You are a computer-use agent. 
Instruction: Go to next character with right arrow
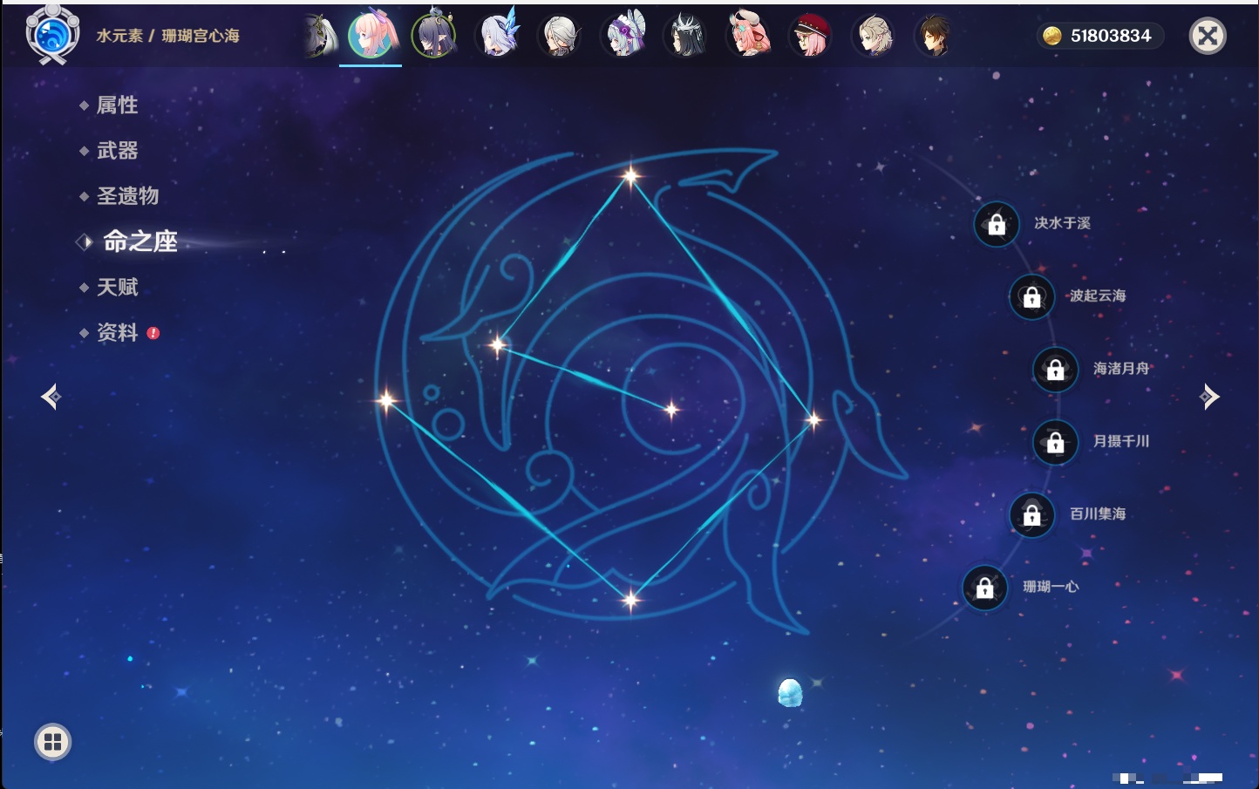(1209, 397)
